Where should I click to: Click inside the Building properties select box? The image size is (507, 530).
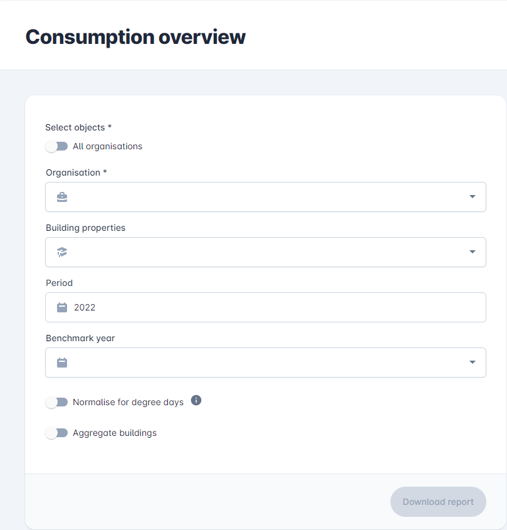tap(266, 252)
